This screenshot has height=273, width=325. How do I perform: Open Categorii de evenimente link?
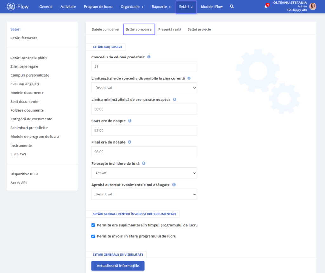tap(31, 119)
